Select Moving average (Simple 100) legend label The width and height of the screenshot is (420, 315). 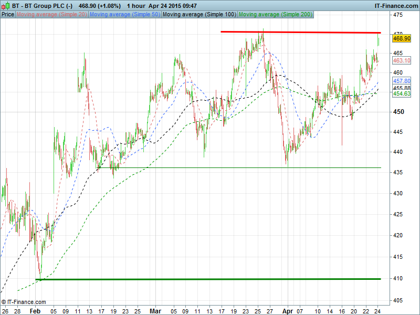pos(199,14)
